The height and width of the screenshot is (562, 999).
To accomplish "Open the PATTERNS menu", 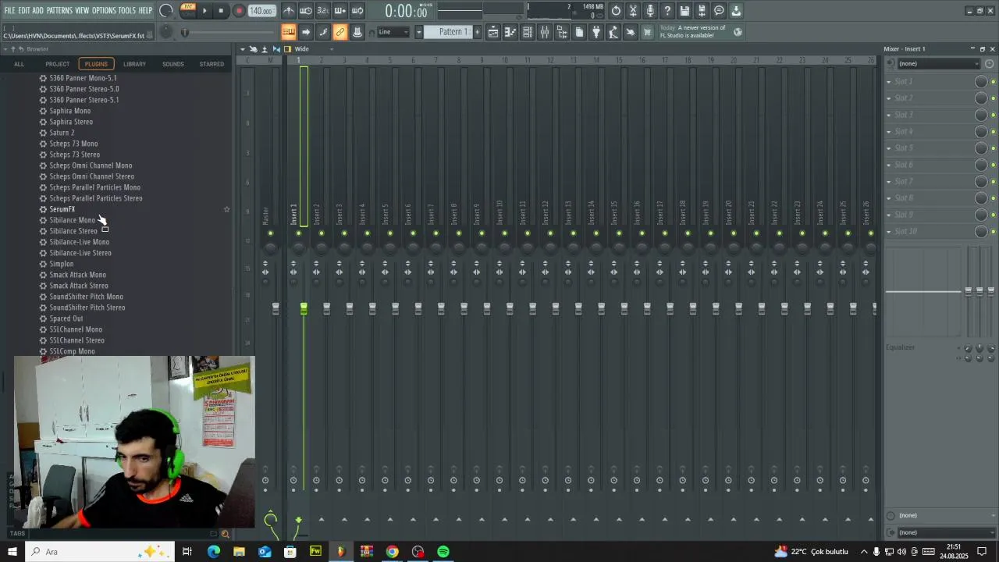I will 59,11.
